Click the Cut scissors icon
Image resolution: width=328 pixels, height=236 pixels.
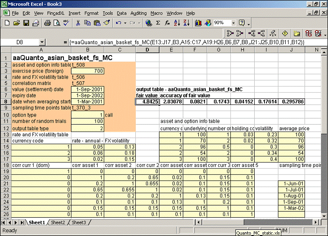tap(78, 23)
